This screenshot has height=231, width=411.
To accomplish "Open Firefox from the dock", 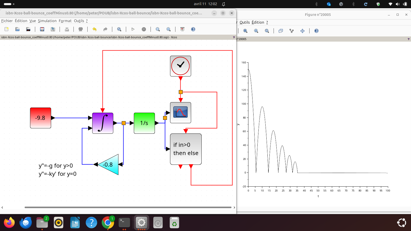I will [9, 223].
